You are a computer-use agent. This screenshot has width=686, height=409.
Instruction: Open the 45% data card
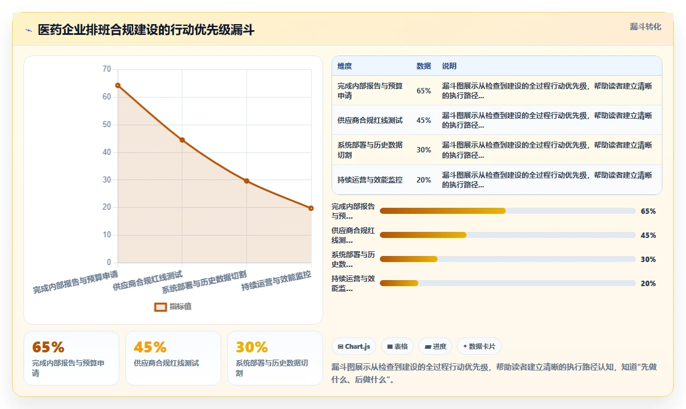point(173,358)
